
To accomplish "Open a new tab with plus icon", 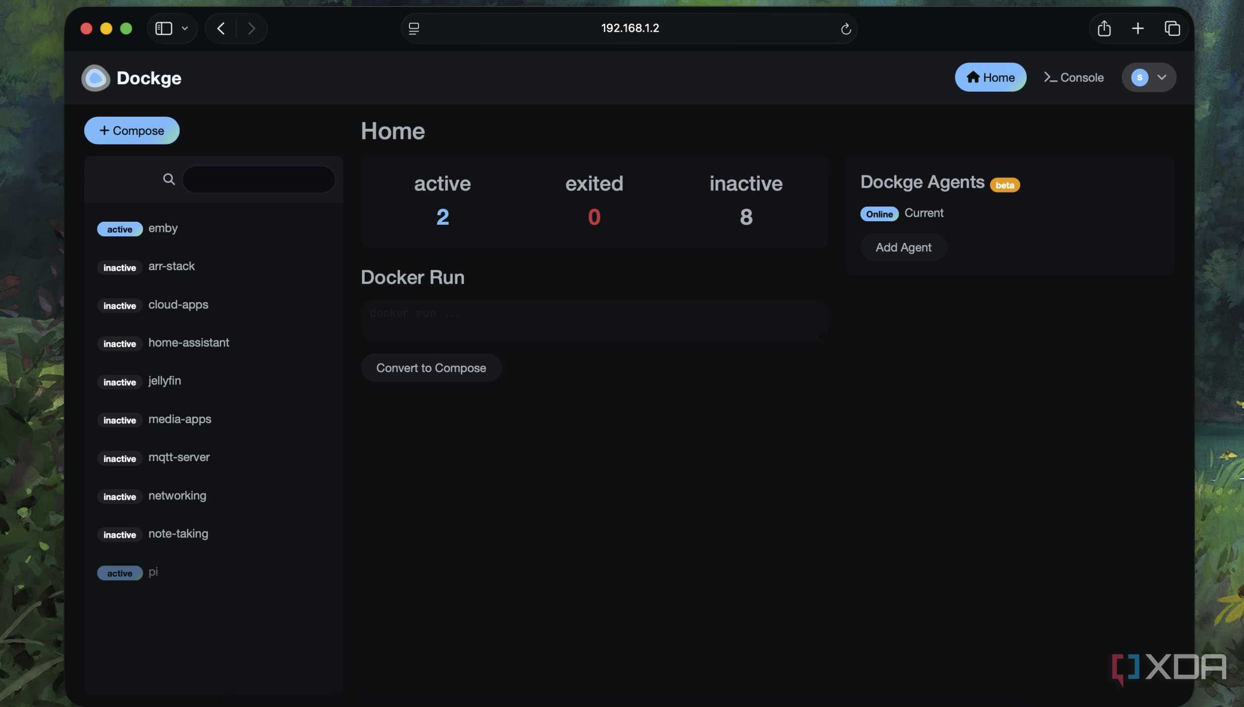I will pos(1138,28).
